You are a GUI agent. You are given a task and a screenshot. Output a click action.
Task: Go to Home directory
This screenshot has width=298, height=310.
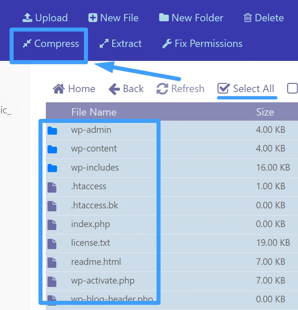click(74, 89)
